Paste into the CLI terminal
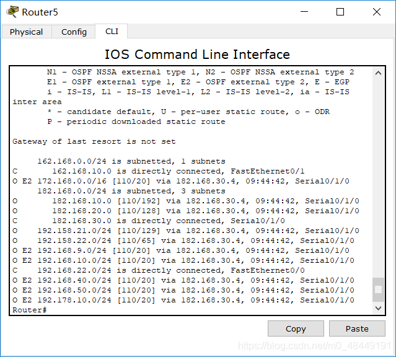Screen dimensions: 396x357 point(357,328)
